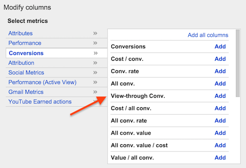
Task: Add the All conv. value column
Action: pyautogui.click(x=220, y=133)
